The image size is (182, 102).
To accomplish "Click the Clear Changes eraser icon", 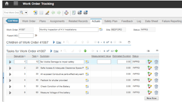I will point(47,13).
